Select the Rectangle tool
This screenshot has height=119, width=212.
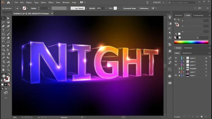(x=3, y=34)
